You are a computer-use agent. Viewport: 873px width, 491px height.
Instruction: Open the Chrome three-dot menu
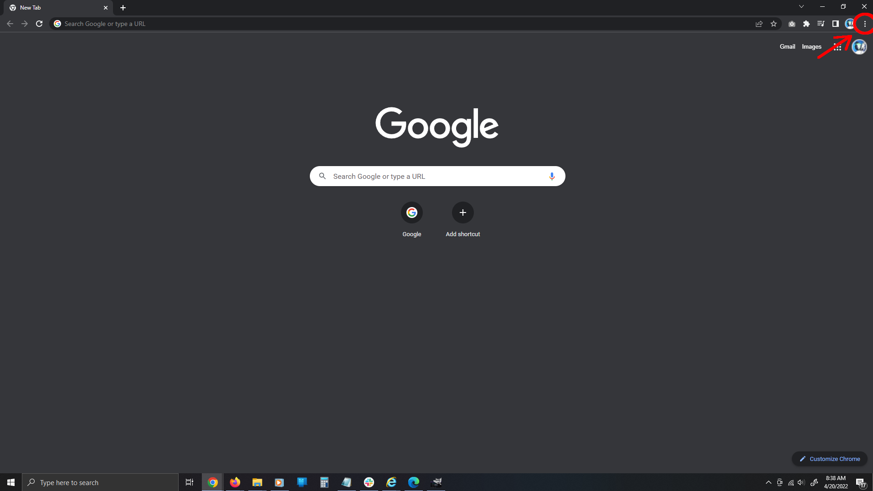click(864, 24)
